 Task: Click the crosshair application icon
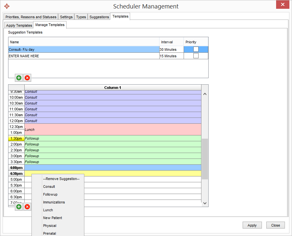coord(6,6)
